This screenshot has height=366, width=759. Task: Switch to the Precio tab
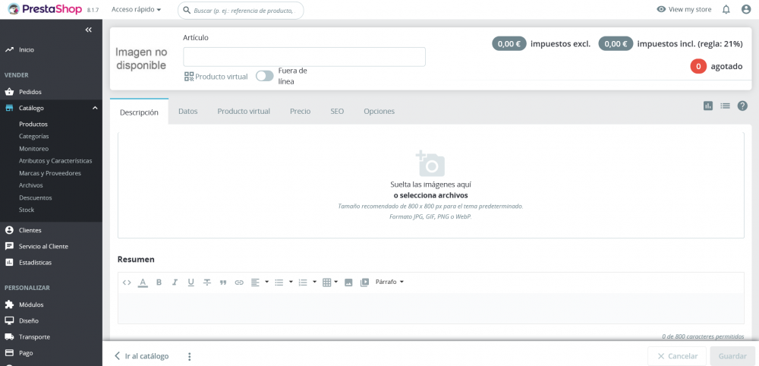pyautogui.click(x=300, y=112)
